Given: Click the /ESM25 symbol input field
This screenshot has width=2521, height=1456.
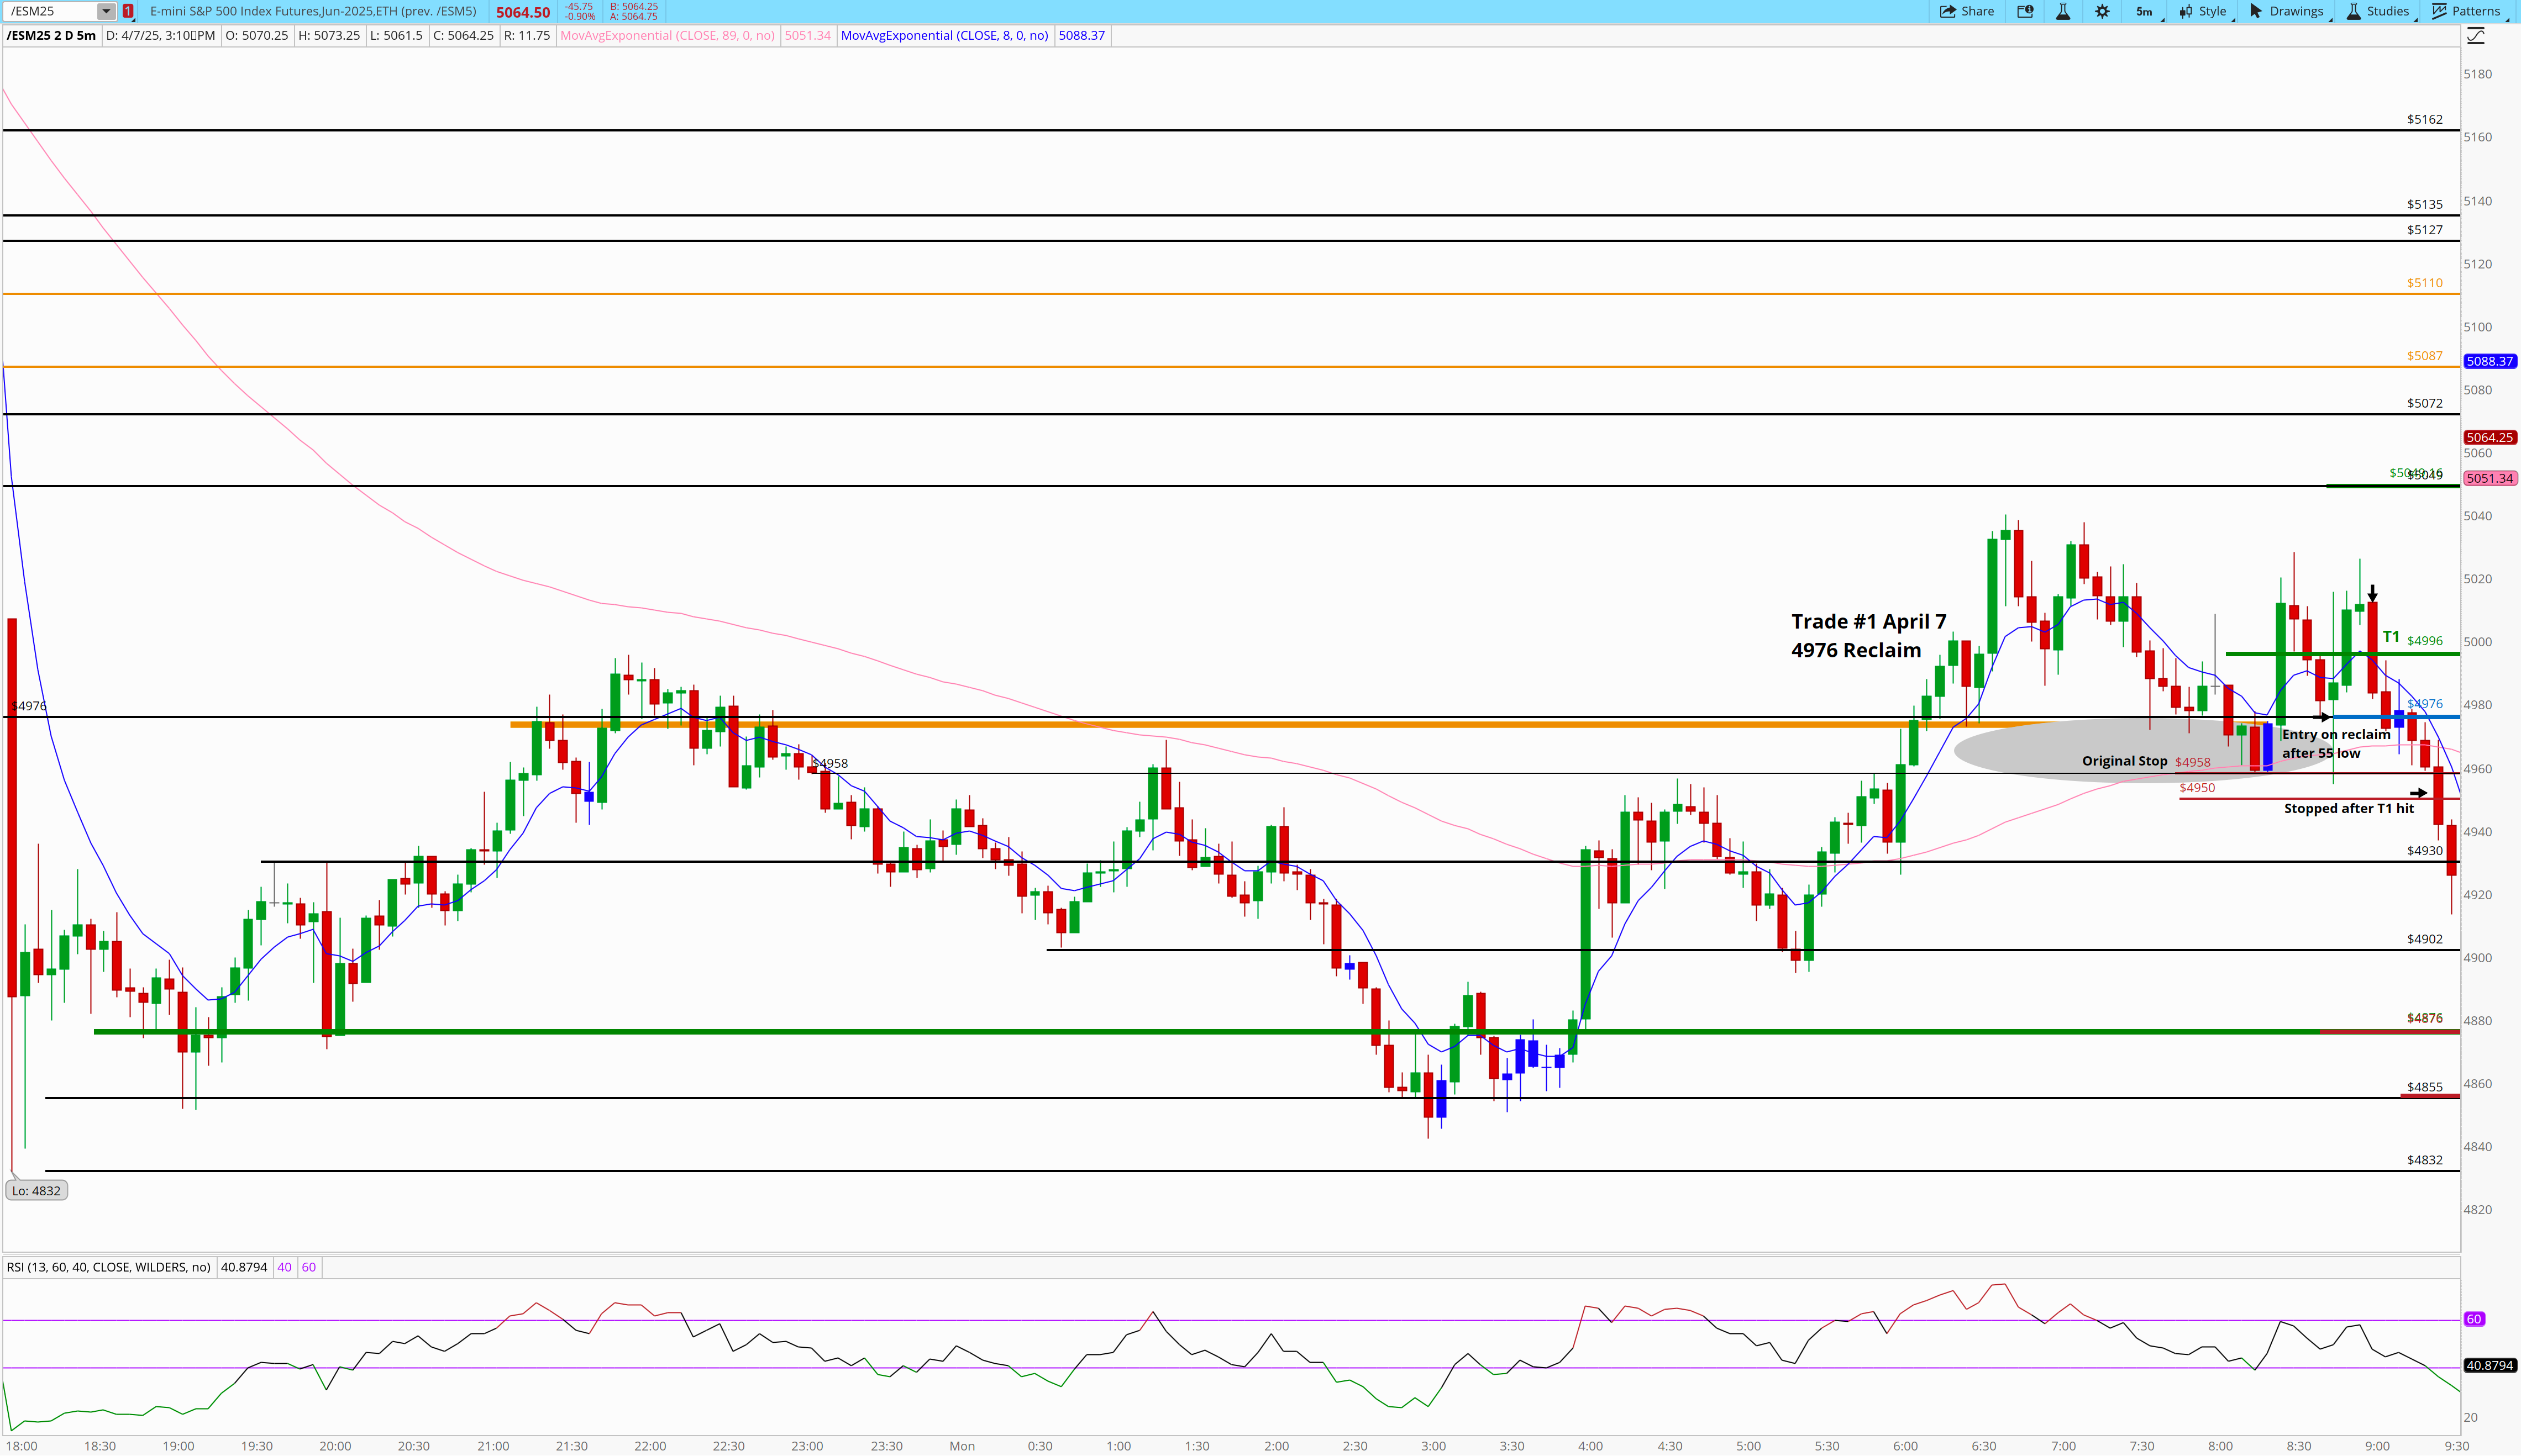Looking at the screenshot, I should pos(50,11).
